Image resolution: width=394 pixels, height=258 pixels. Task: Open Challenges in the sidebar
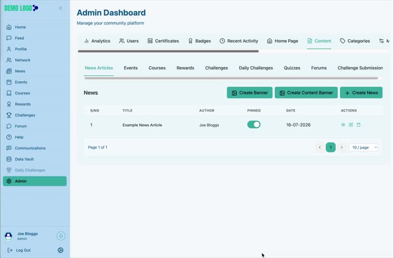(34, 115)
